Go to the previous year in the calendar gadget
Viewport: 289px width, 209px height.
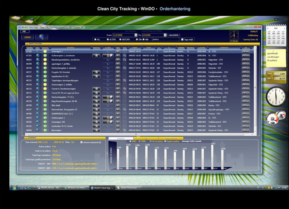point(268,28)
